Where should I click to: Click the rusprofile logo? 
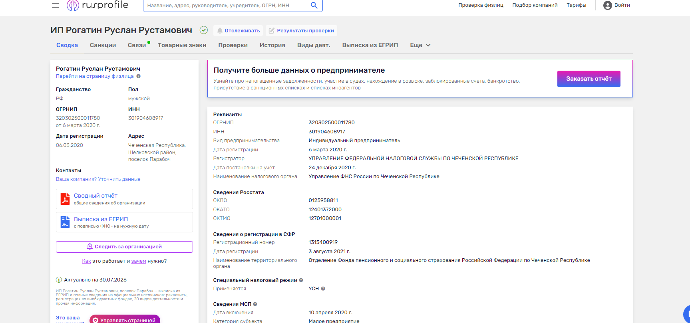(97, 5)
